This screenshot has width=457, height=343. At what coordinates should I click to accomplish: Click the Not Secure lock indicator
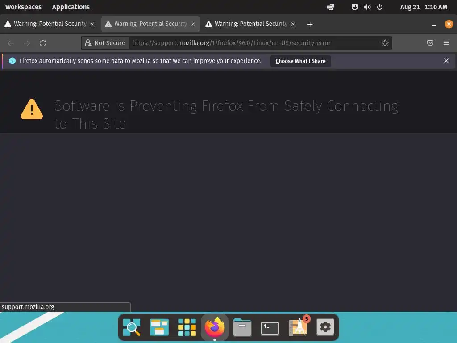105,43
